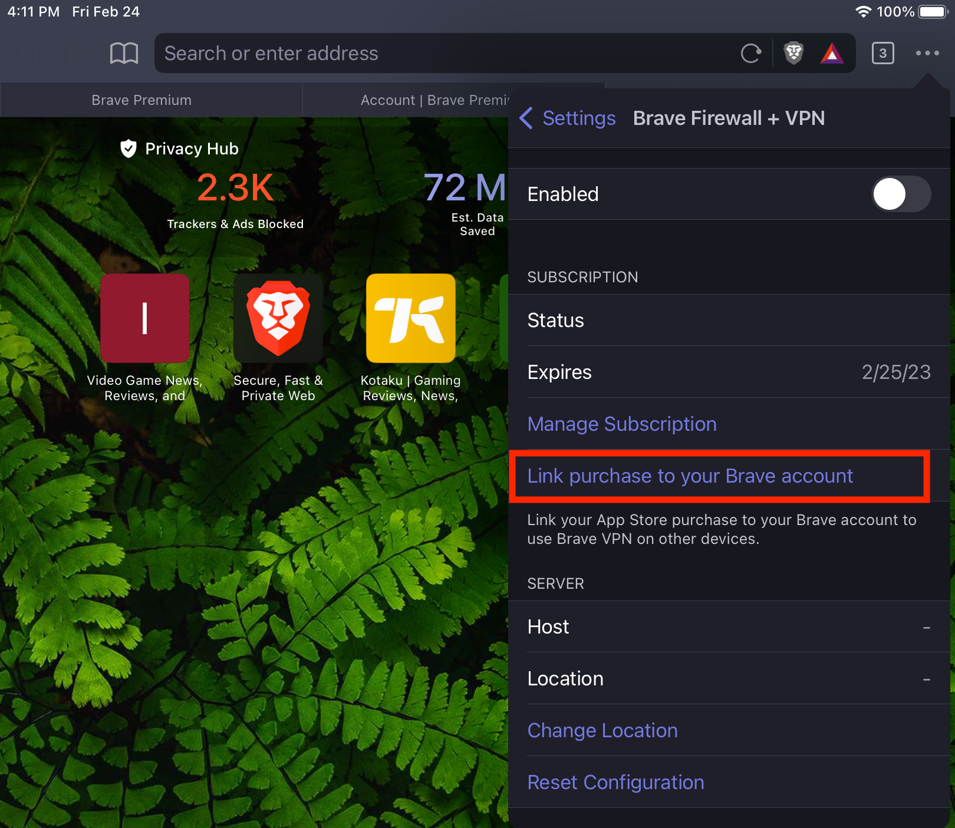This screenshot has height=828, width=955.
Task: Open the Video Game News favorite
Action: coord(145,318)
